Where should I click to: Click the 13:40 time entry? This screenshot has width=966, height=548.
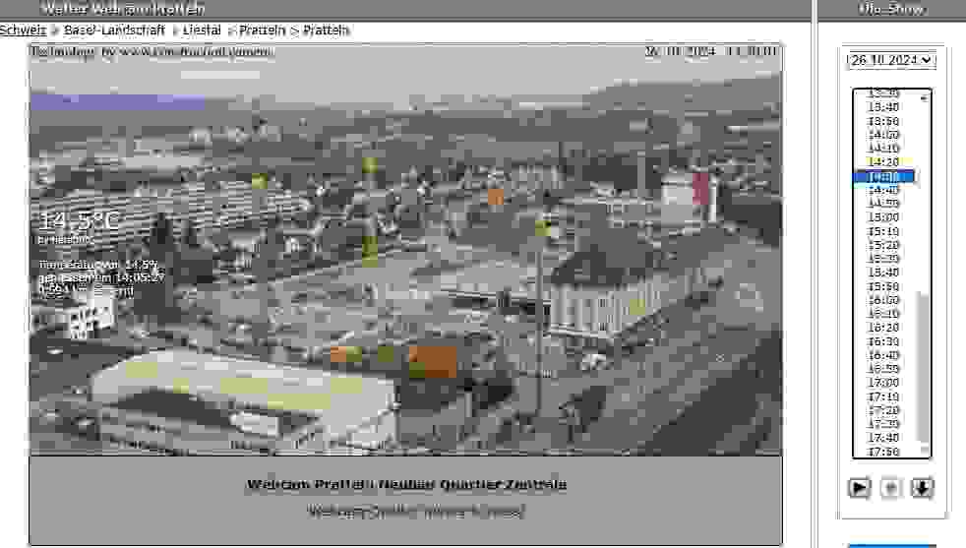pos(883,107)
